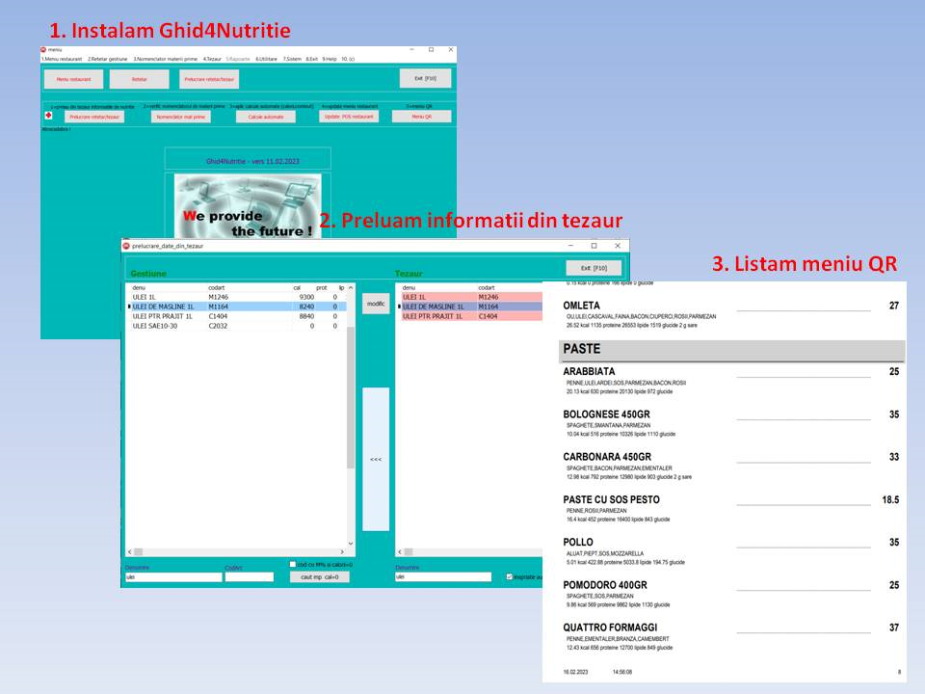Image resolution: width=925 pixels, height=694 pixels.
Task: Open the 2.Retetar gestiune menu
Action: [x=107, y=59]
